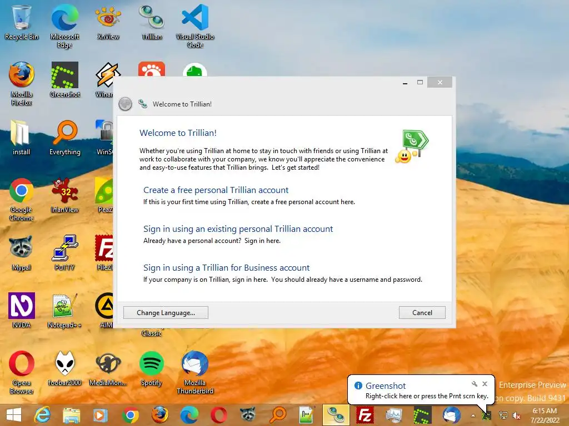Open Mypal desktop shortcut
The image size is (569, 426).
click(22, 253)
